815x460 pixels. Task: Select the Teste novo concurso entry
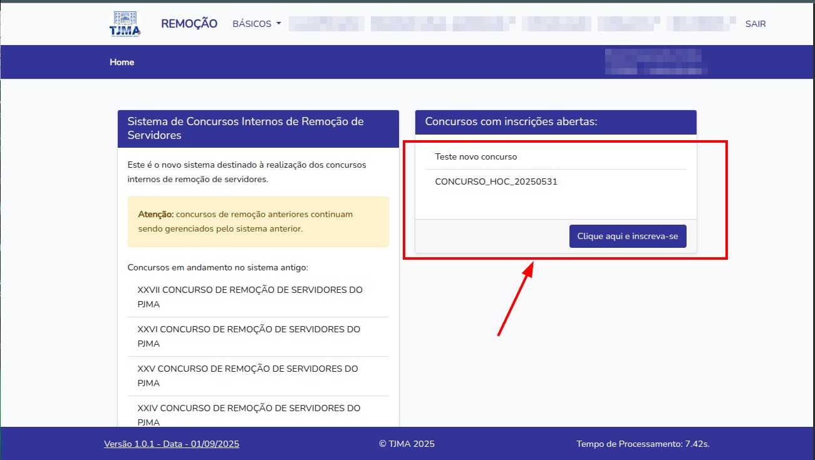click(476, 156)
